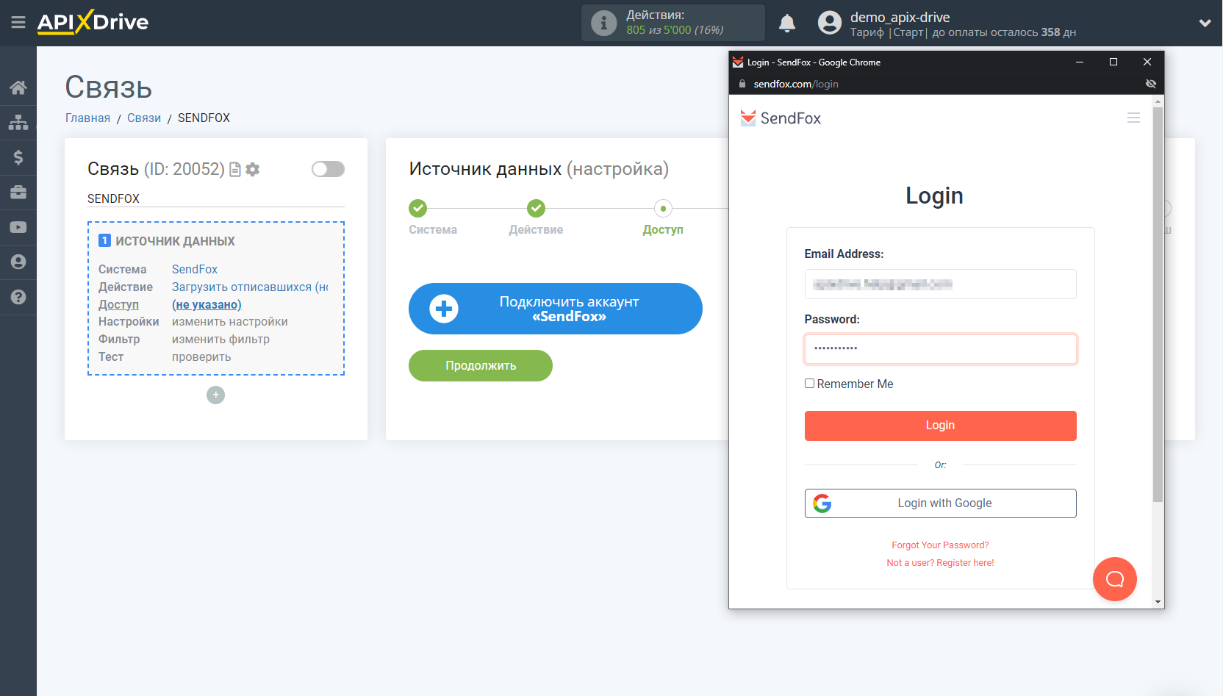
Task: Click Подключить аккаунт «SendFox» button
Action: click(556, 309)
